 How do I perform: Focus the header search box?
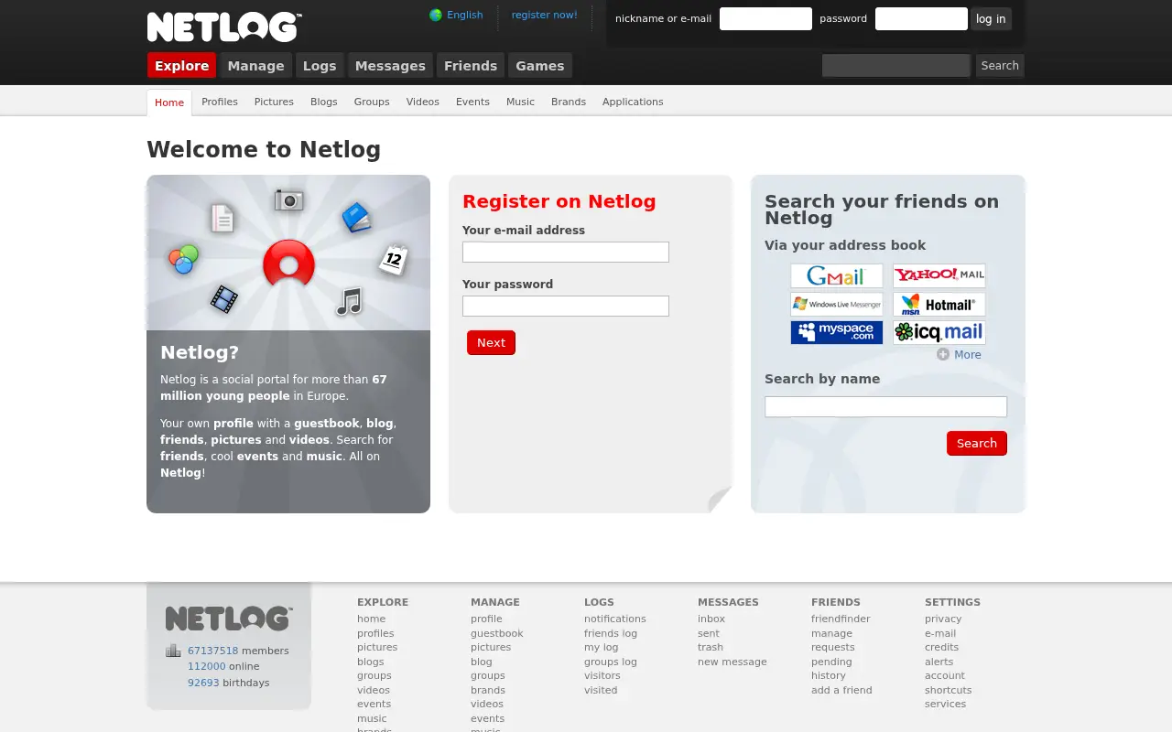tap(896, 65)
